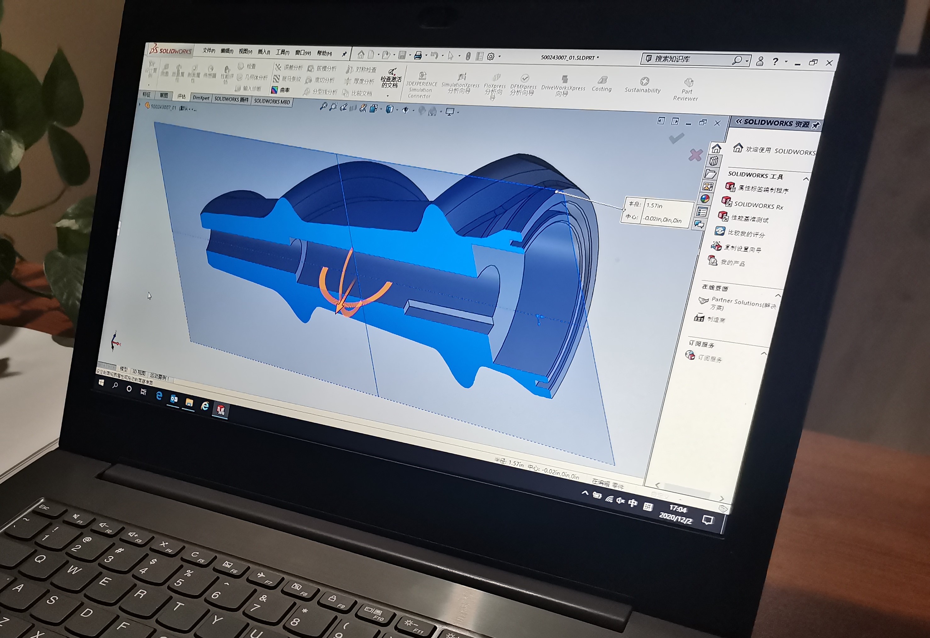Expand the 500243007_01 feature tree arrow
The image size is (930, 638).
140,105
